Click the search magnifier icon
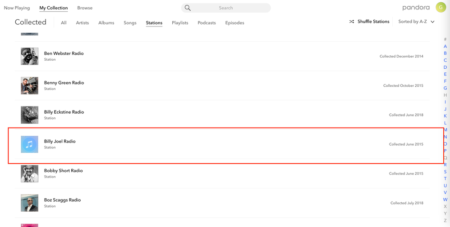 pyautogui.click(x=188, y=8)
